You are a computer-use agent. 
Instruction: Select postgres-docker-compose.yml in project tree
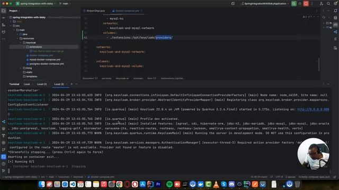(47, 64)
